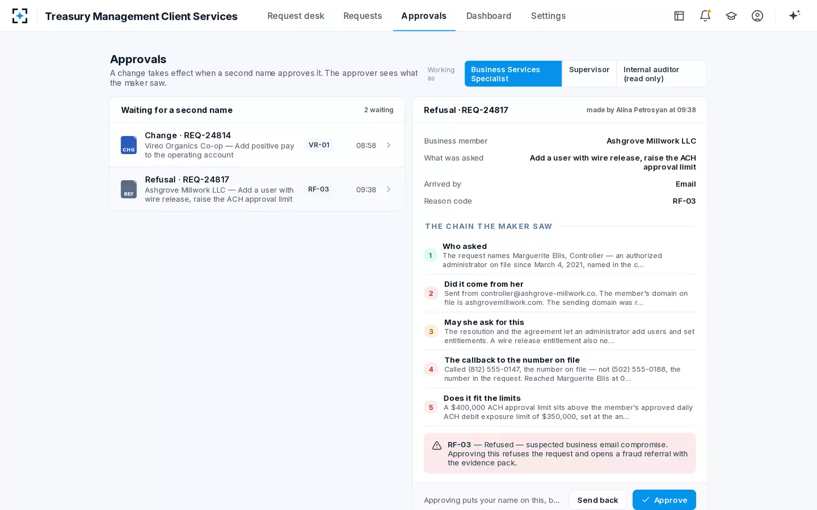
Task: Expand the callback to the number on file step
Action: pyautogui.click(x=560, y=369)
